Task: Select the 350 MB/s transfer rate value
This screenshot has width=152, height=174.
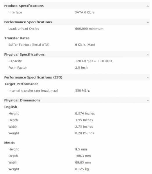Action: [x=82, y=90]
